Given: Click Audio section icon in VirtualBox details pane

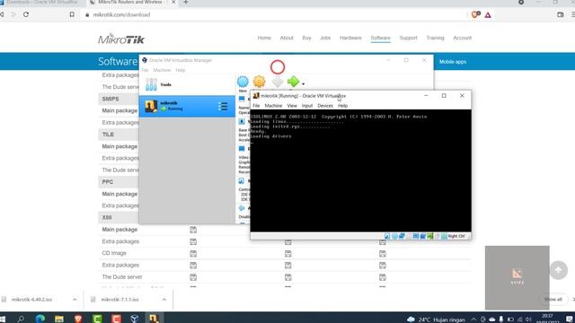Looking at the screenshot, I should coord(242,208).
